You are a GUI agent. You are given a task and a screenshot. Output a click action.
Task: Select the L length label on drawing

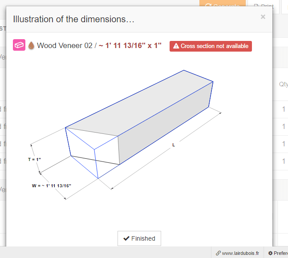point(174,145)
